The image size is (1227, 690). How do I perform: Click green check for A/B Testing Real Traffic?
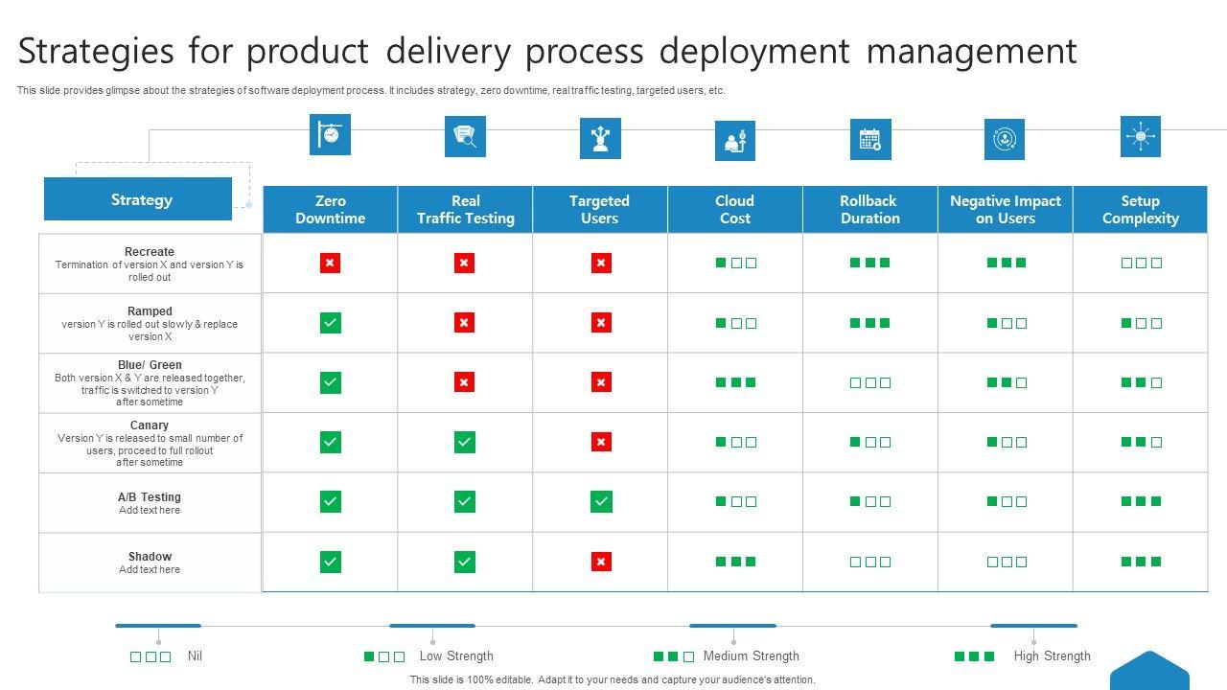[465, 501]
